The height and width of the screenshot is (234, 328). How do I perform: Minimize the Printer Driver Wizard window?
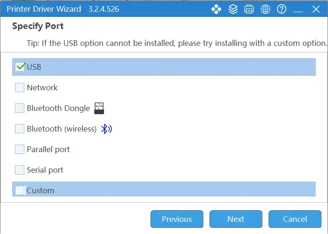[298, 9]
